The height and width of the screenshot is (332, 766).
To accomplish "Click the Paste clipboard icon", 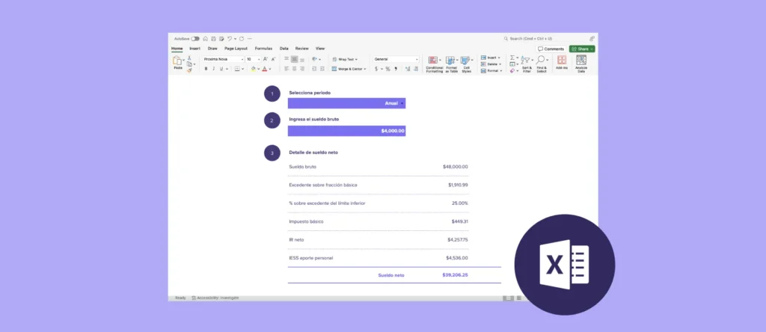I will click(178, 62).
